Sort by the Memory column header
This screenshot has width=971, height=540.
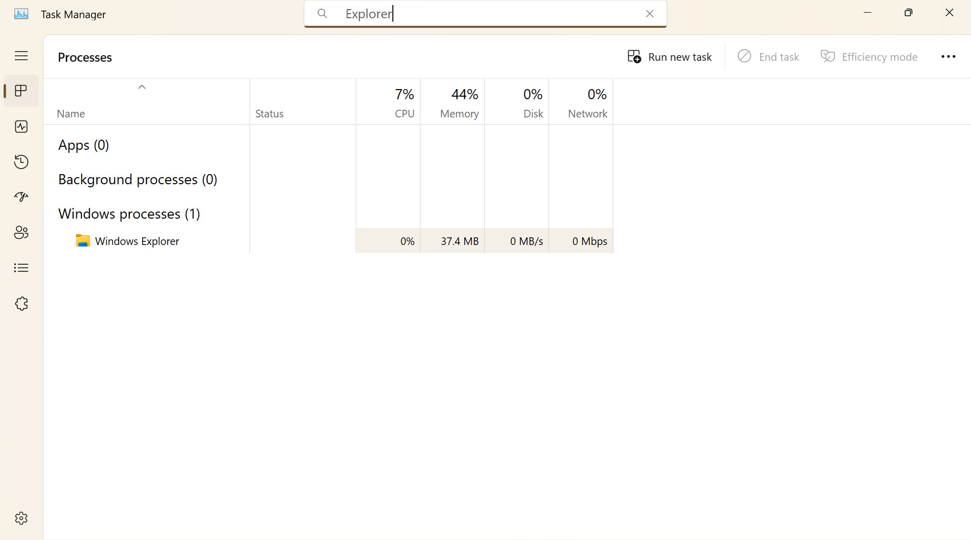point(453,102)
